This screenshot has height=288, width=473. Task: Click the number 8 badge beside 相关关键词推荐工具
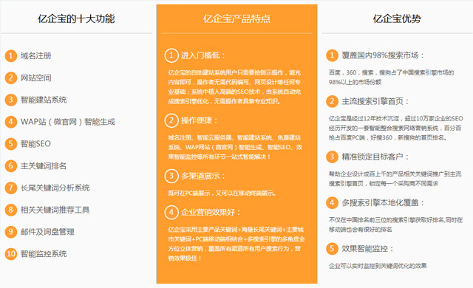pos(11,210)
